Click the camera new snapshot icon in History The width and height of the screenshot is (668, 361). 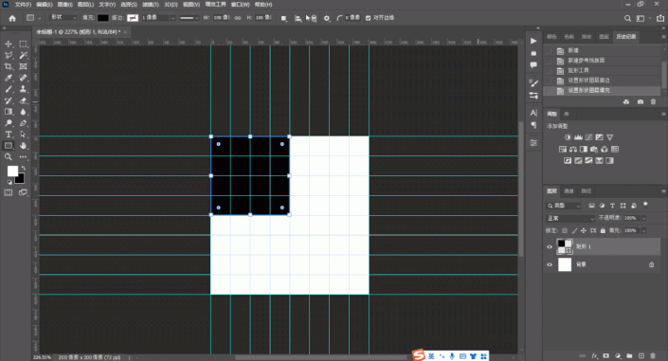[x=641, y=102]
